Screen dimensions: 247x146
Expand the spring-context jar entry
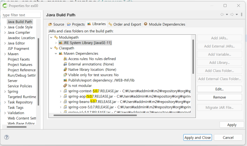point(61,91)
